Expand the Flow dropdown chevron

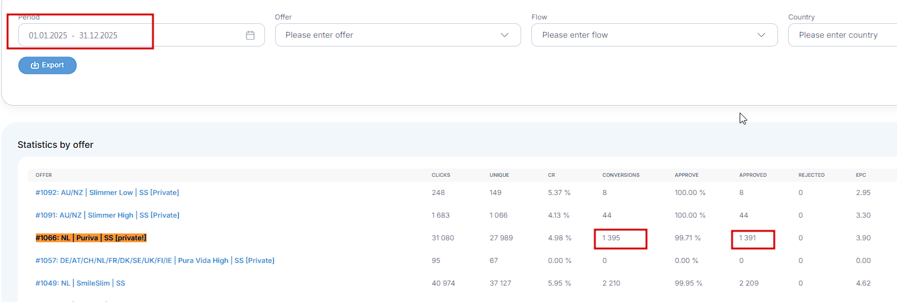coord(761,35)
